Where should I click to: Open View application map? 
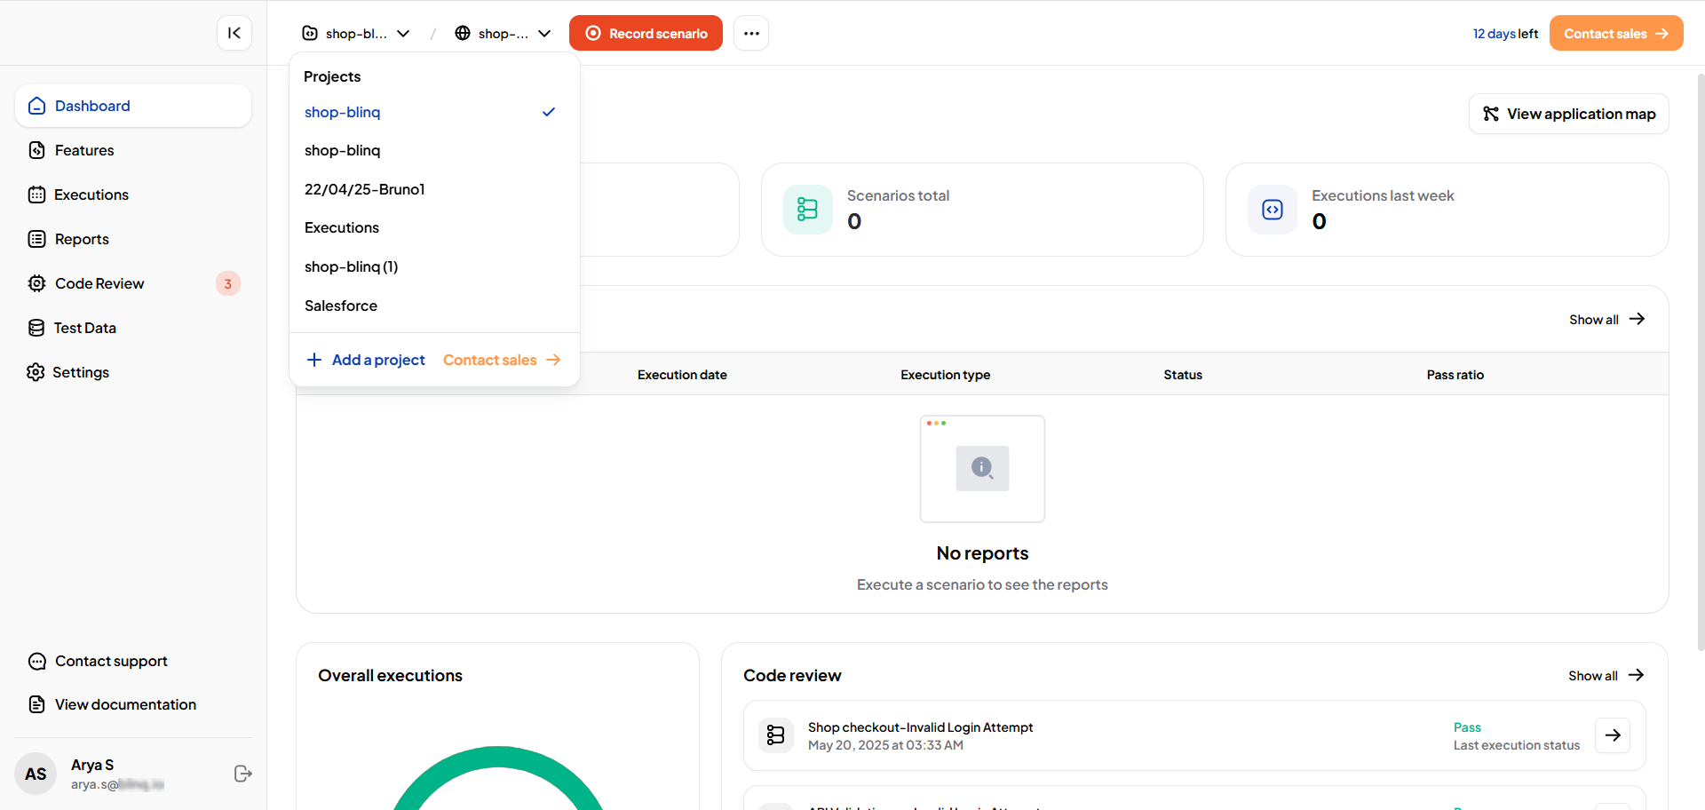tap(1568, 114)
